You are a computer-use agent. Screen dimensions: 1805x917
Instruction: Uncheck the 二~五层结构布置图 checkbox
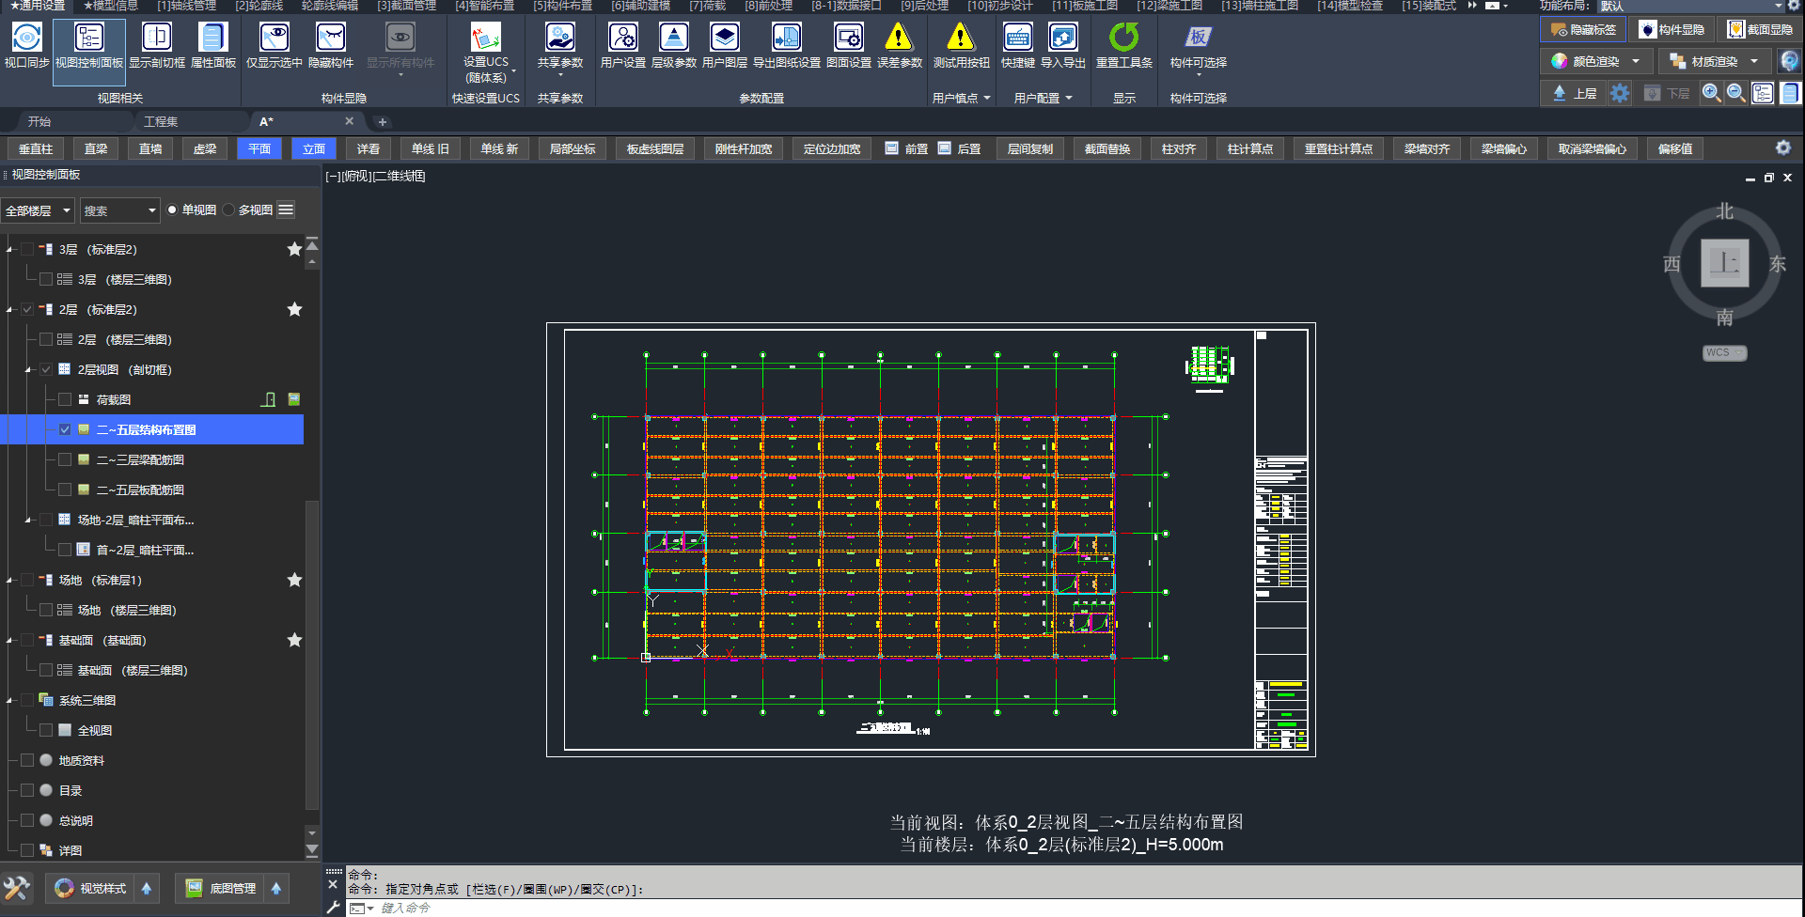tap(65, 429)
